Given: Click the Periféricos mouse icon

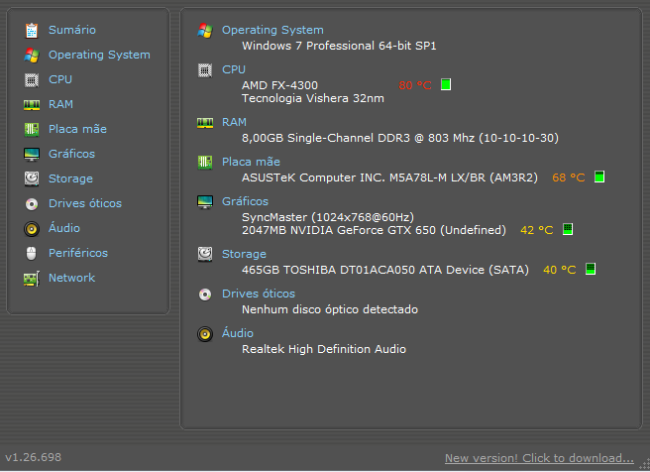Looking at the screenshot, I should [x=32, y=253].
